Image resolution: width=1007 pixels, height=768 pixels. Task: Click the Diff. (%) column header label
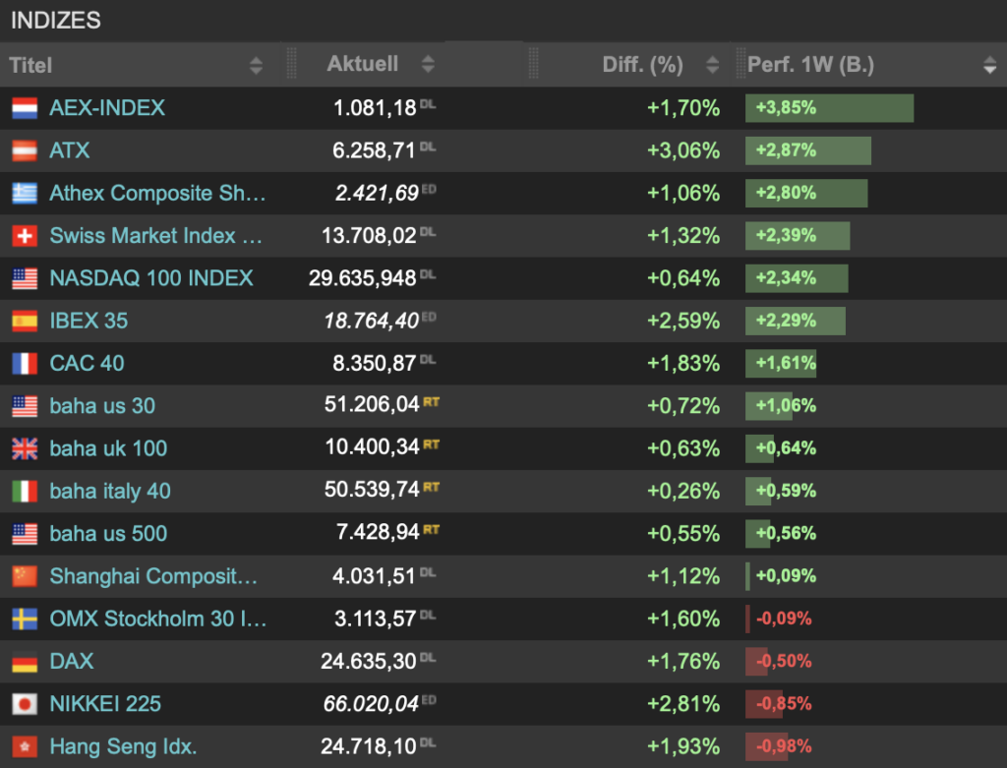click(x=643, y=64)
